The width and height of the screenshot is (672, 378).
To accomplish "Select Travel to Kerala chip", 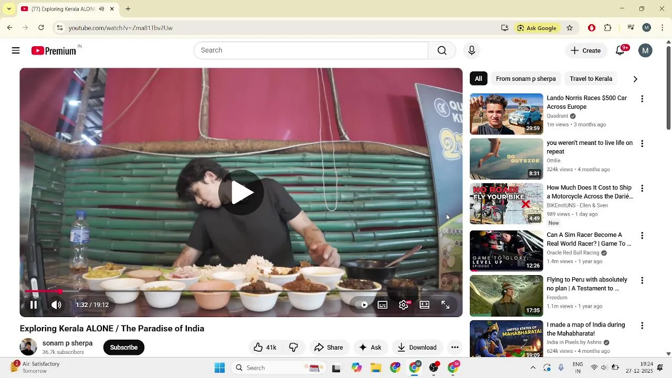I will (591, 79).
